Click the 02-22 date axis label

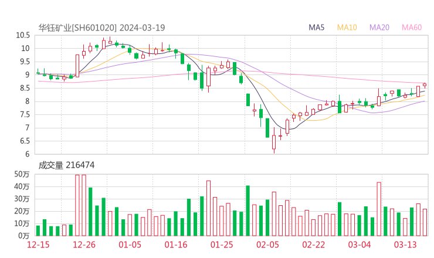click(x=314, y=245)
